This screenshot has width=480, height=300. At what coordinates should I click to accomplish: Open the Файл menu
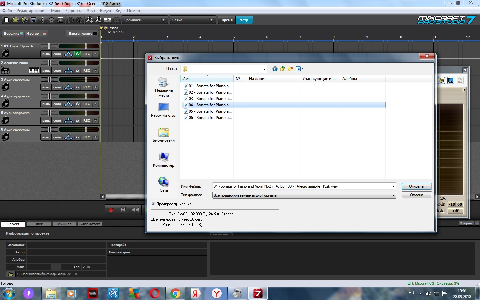pos(7,11)
